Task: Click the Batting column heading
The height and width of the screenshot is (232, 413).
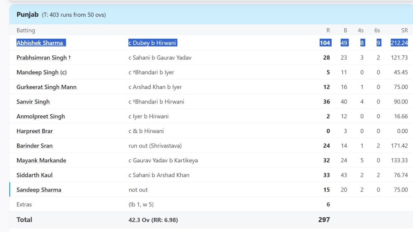Action: tap(26, 30)
